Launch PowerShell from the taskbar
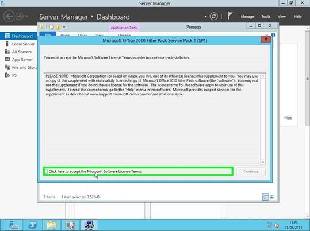Viewport: 310px width, 231px height. [x=33, y=225]
